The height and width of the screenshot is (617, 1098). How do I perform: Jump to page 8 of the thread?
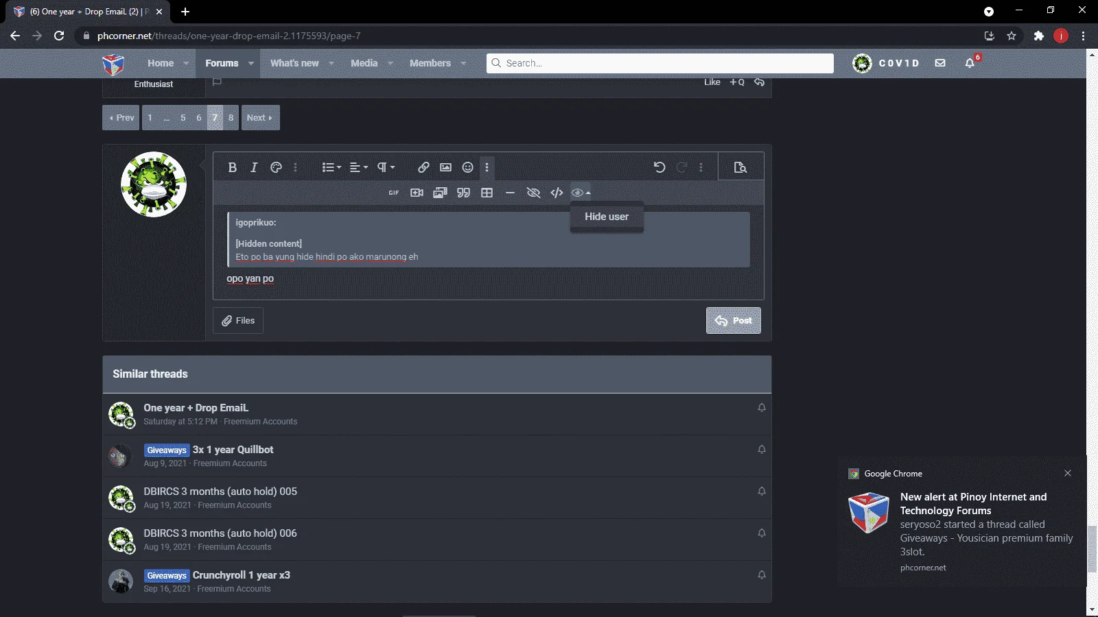(231, 118)
